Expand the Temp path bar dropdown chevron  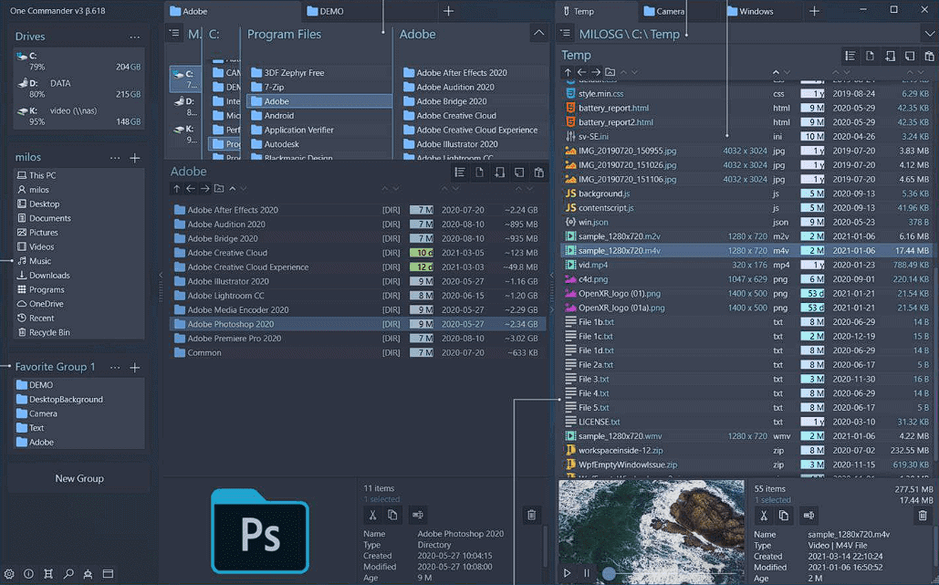click(x=929, y=34)
